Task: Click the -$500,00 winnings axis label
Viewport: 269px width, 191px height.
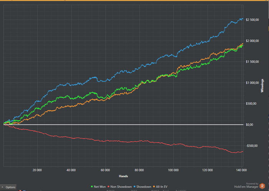Action: pos(251,146)
